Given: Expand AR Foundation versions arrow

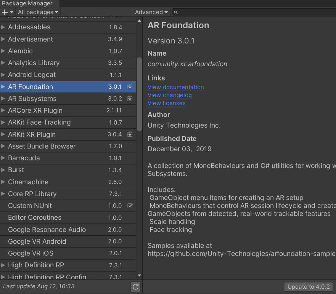Looking at the screenshot, I should 3,87.
